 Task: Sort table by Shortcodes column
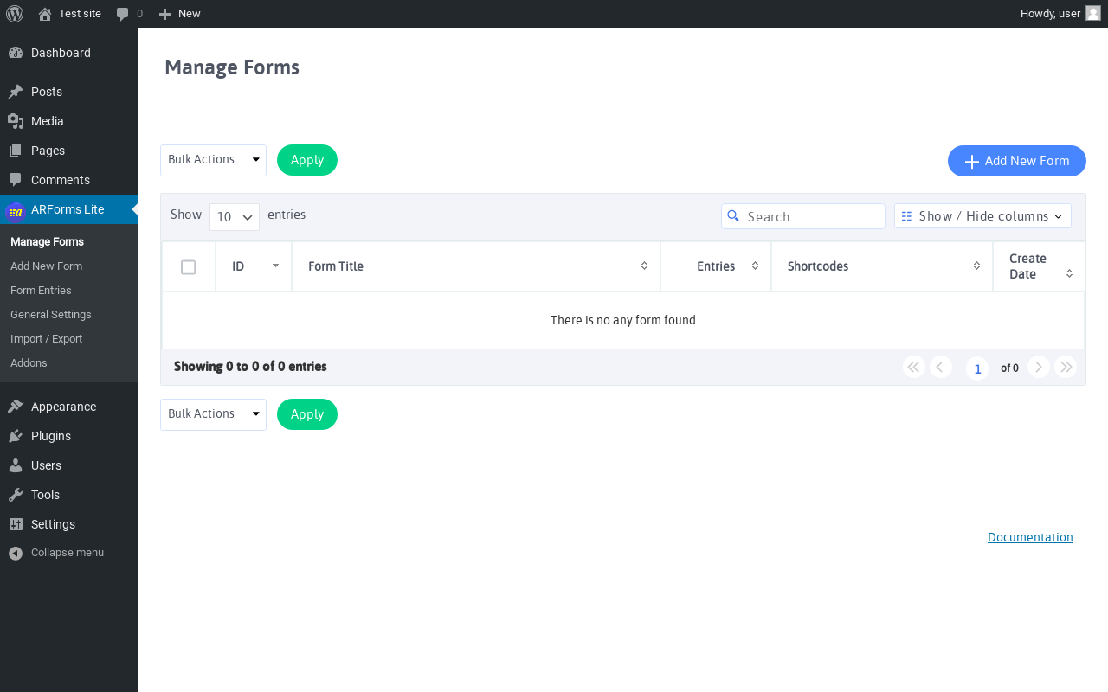(x=882, y=266)
